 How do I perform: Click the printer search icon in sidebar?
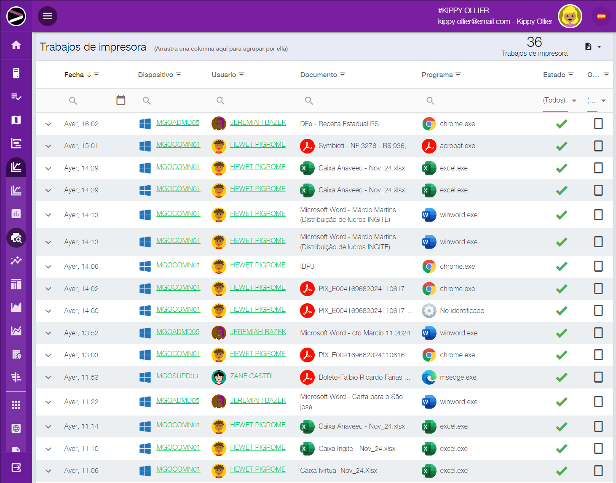click(16, 238)
